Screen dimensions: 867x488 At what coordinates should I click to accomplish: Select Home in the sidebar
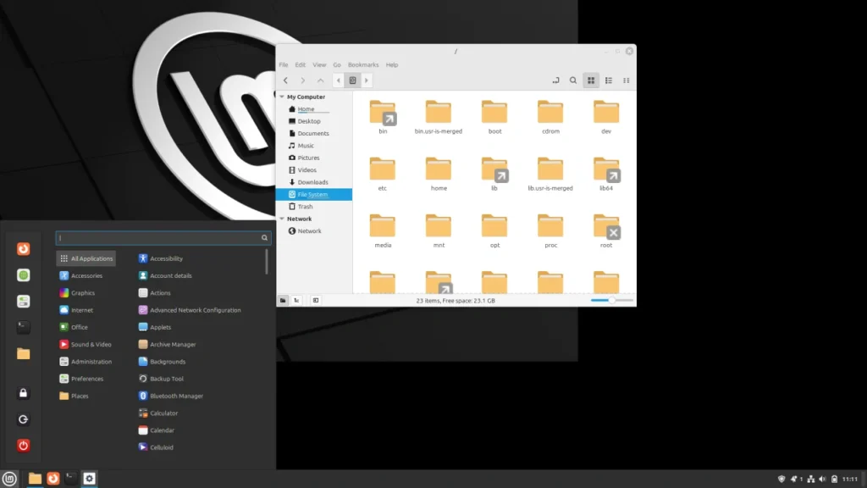click(314, 109)
